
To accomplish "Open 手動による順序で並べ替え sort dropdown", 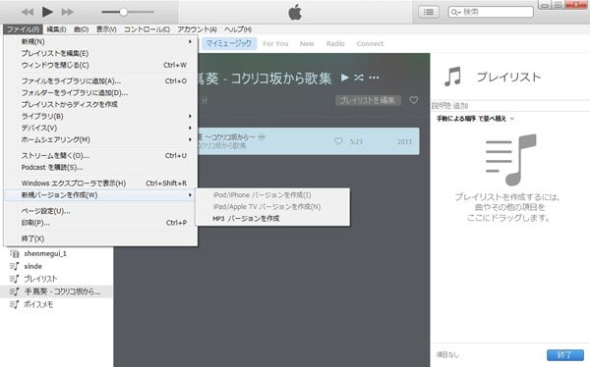I will [x=475, y=119].
